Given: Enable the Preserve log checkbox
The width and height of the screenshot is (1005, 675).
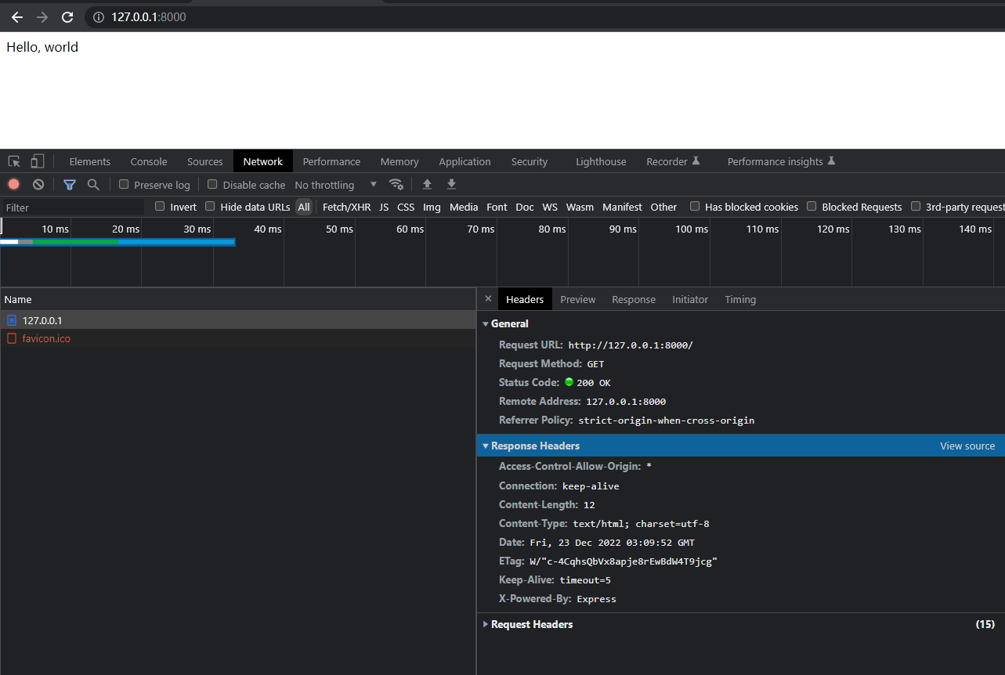Looking at the screenshot, I should pos(124,185).
